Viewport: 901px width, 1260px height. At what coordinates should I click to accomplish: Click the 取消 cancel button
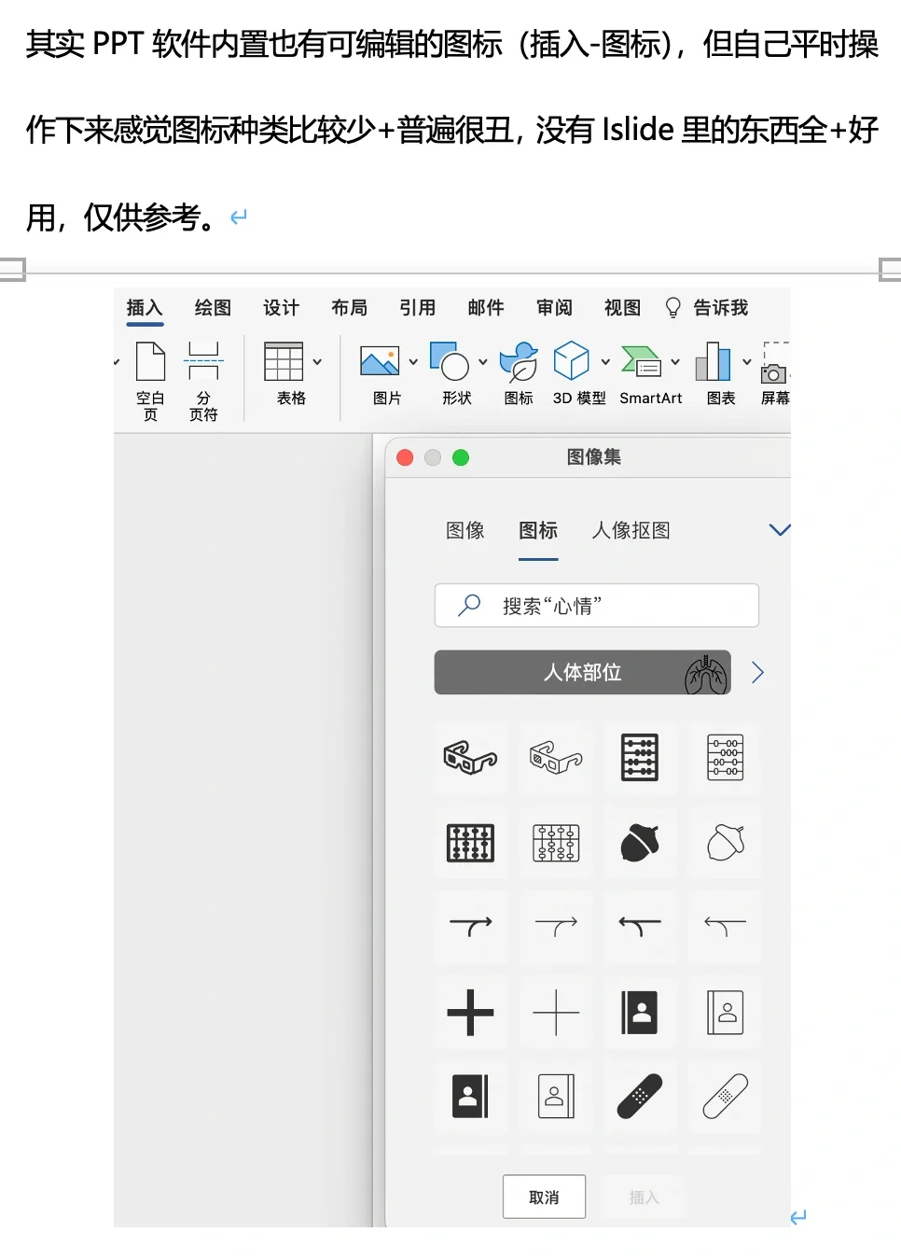click(x=544, y=1196)
